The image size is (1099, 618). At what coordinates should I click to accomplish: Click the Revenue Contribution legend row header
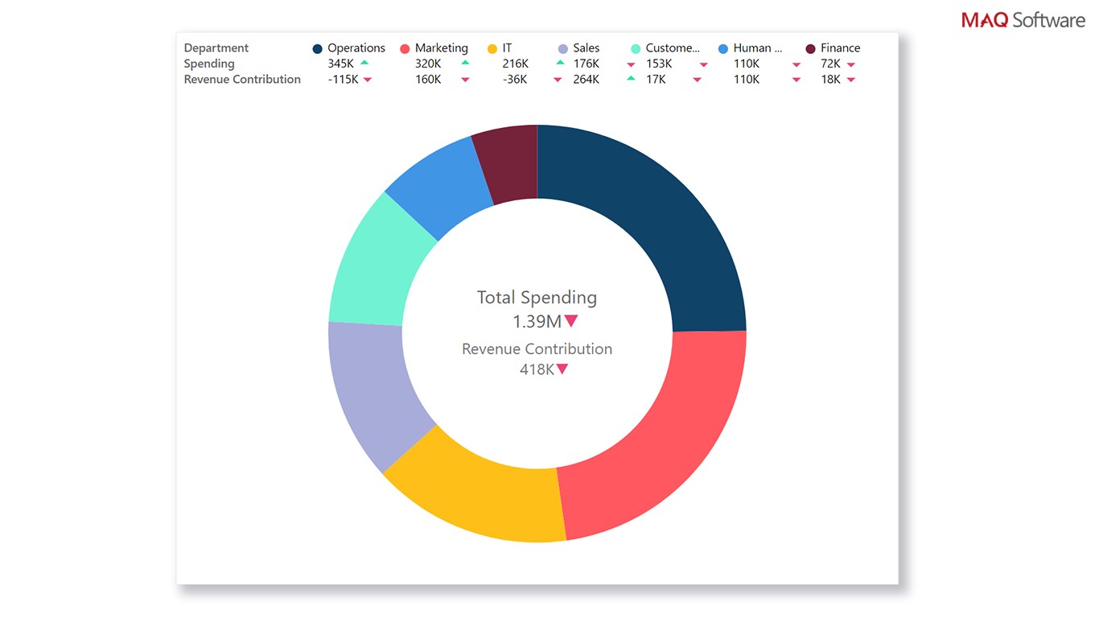pyautogui.click(x=242, y=80)
